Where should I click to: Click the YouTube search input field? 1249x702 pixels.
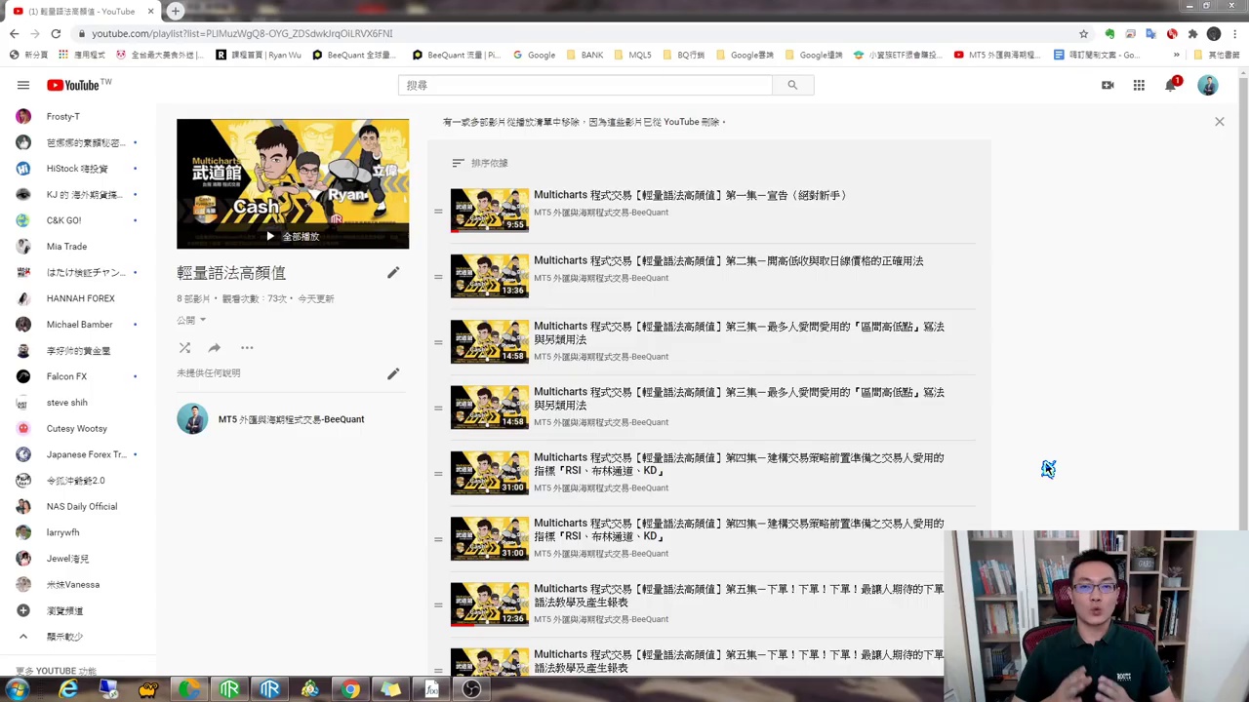(585, 85)
